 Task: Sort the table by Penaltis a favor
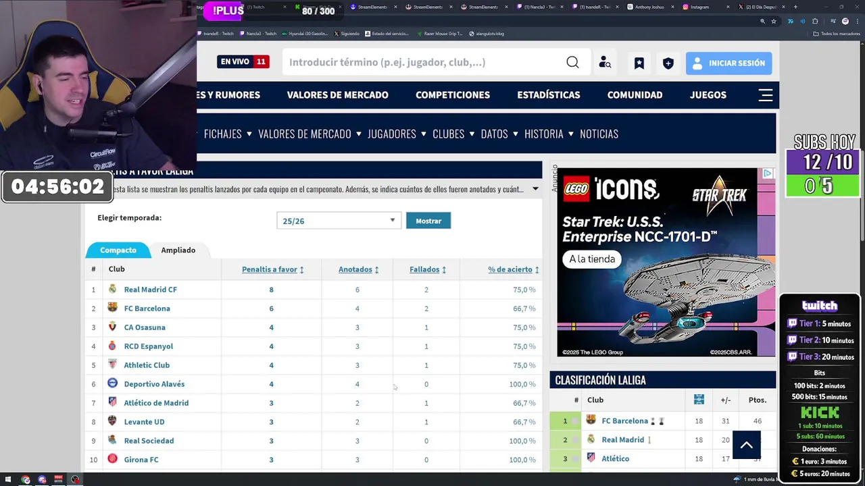pos(272,269)
